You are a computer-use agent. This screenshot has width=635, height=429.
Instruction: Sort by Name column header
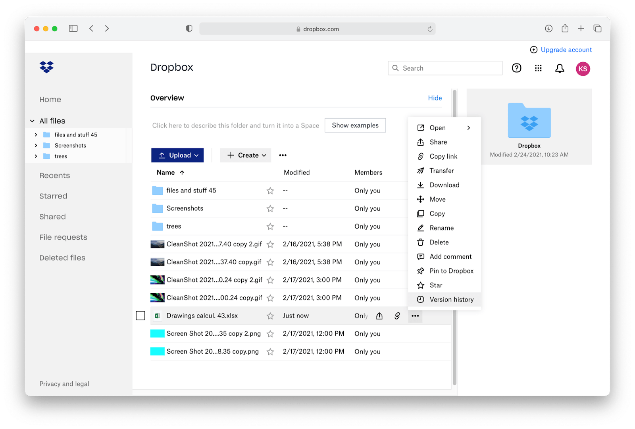170,173
